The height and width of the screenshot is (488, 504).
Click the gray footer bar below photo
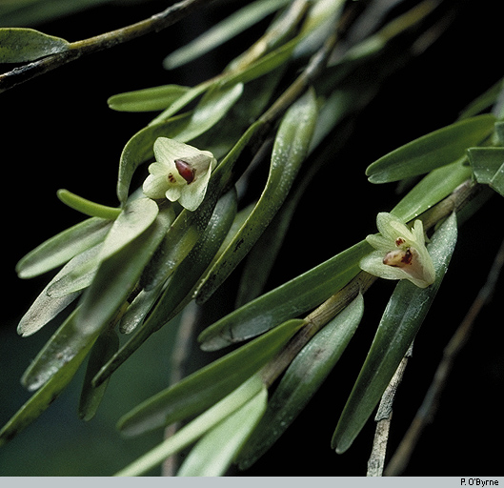(252, 482)
